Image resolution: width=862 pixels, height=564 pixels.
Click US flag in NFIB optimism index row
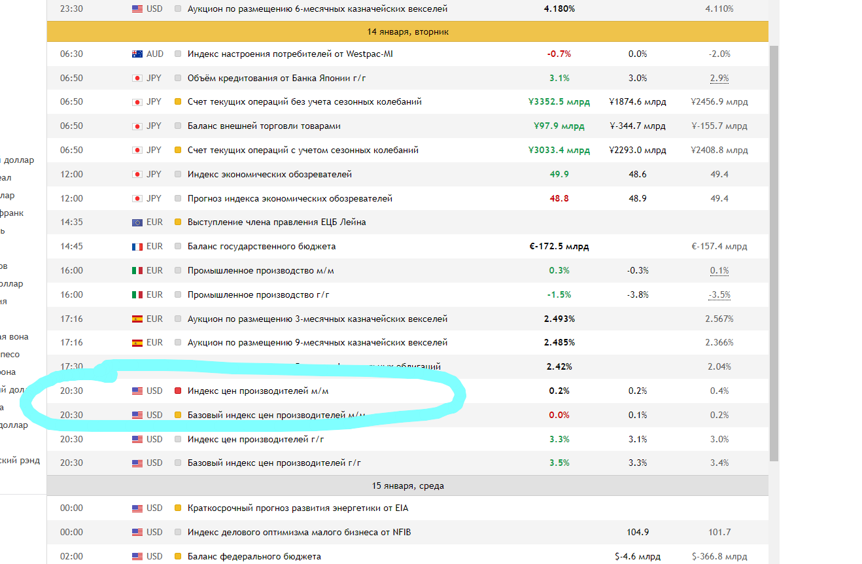[x=137, y=533]
